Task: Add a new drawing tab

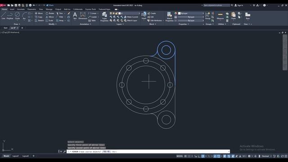Action: click(22, 28)
